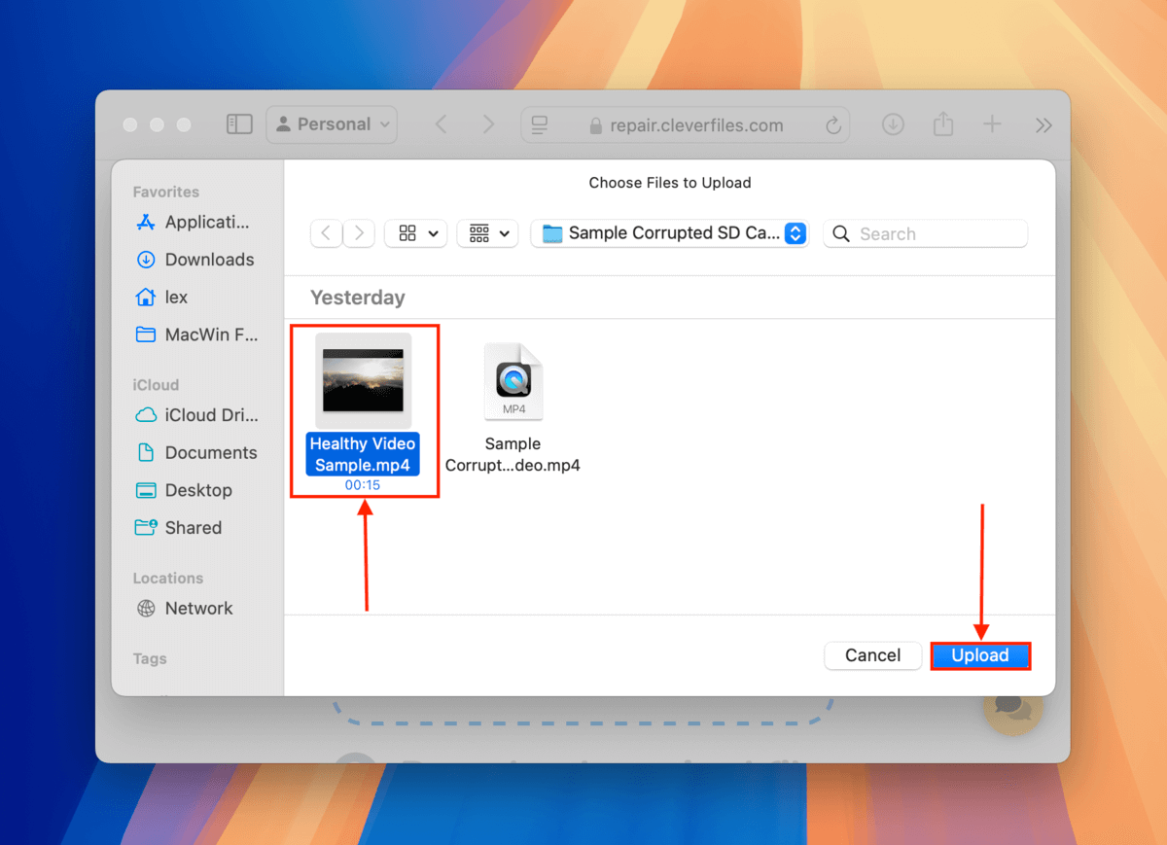Click the cloud icon for iCloud Drive
This screenshot has width=1167, height=845.
[x=146, y=415]
